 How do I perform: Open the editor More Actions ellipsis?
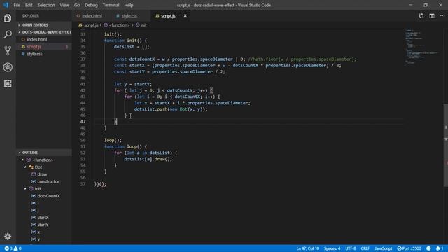coord(442,15)
